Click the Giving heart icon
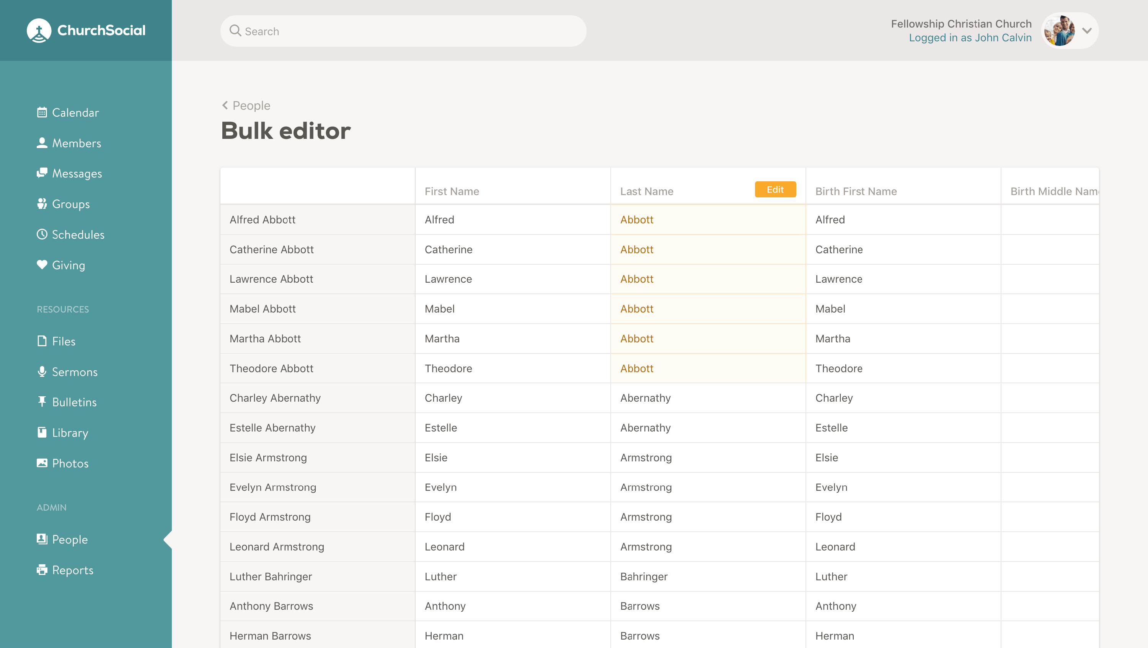This screenshot has width=1148, height=648. (x=42, y=265)
